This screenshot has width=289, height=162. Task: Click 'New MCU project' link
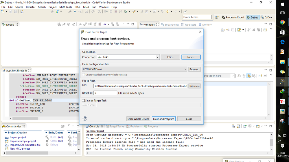click(x=20, y=148)
